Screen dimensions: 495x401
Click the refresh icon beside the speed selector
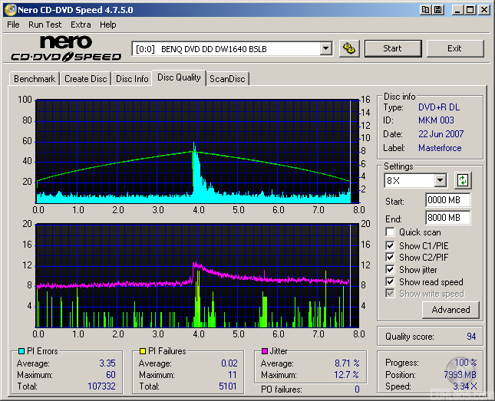463,181
